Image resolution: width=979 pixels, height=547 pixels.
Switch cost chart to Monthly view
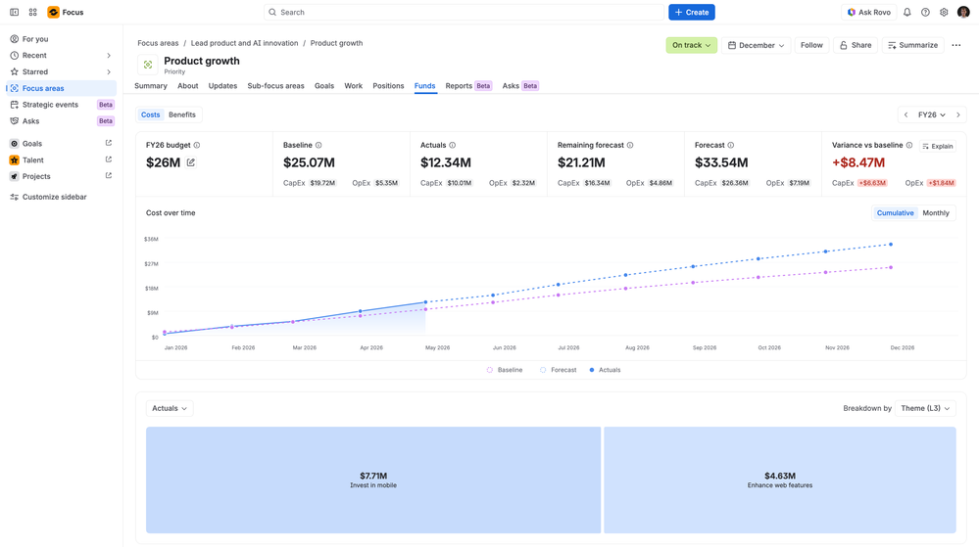click(935, 212)
